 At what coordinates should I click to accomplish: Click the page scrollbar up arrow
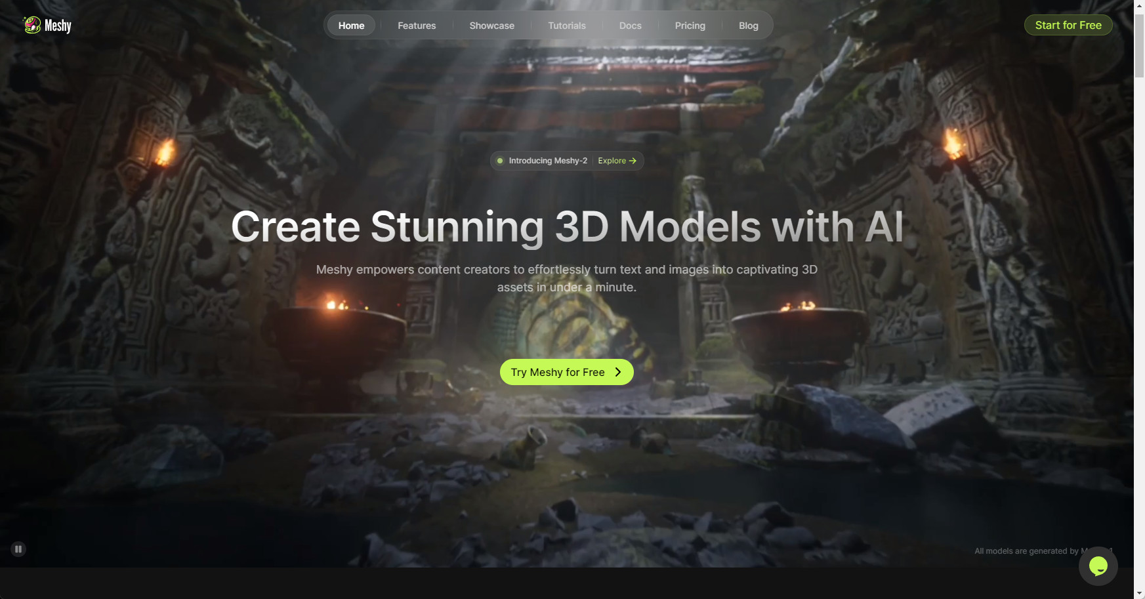tap(1139, 5)
